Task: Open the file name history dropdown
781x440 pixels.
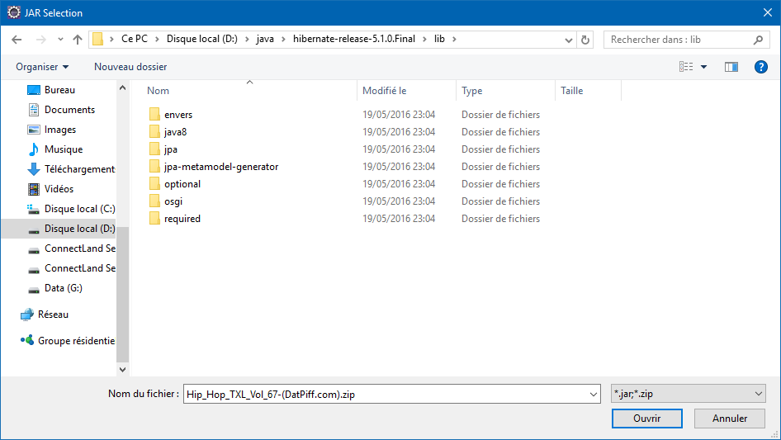Action: (594, 394)
